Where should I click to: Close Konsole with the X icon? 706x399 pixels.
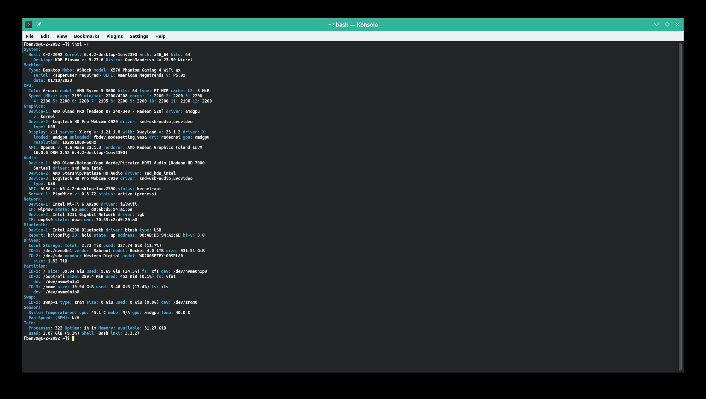click(677, 24)
